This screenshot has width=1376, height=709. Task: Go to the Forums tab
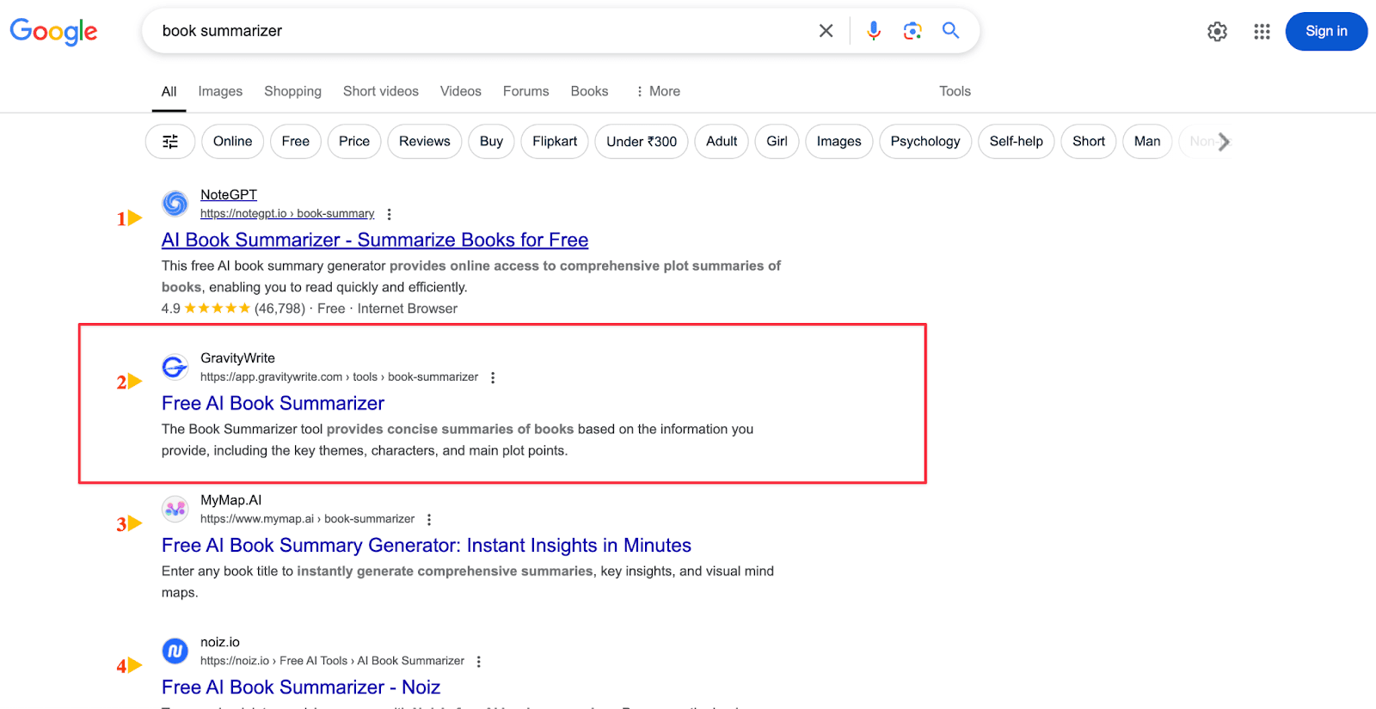(x=525, y=91)
